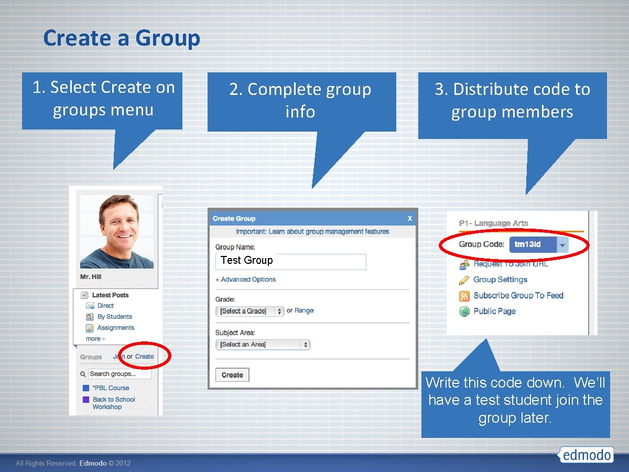Click the search magnifier icon in Groups
Viewport: 629px width, 472px height.
point(82,373)
